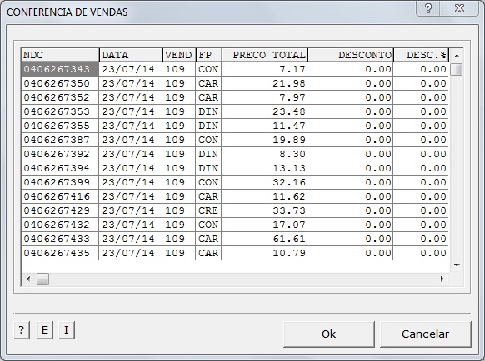Click the DESC.% column header

tap(422, 55)
